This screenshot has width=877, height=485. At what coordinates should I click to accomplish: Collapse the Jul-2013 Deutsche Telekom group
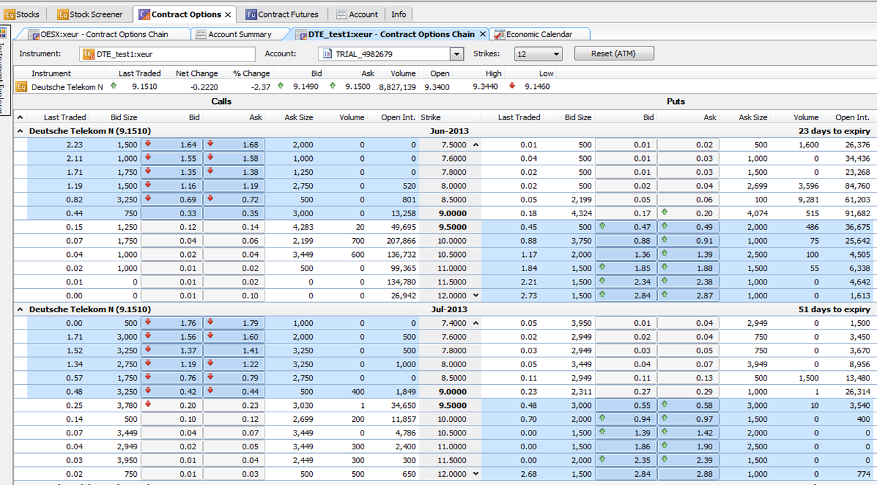click(20, 310)
